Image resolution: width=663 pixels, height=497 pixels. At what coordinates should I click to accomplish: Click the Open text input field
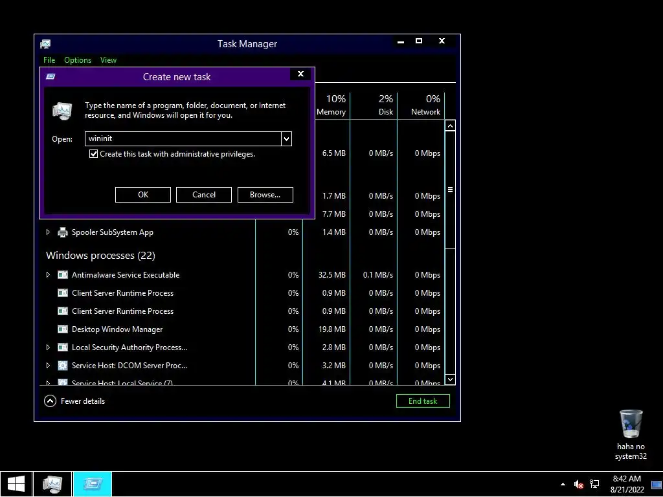click(183, 138)
